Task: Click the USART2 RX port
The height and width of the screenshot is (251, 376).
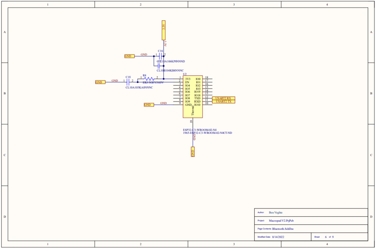Action: 223,98
